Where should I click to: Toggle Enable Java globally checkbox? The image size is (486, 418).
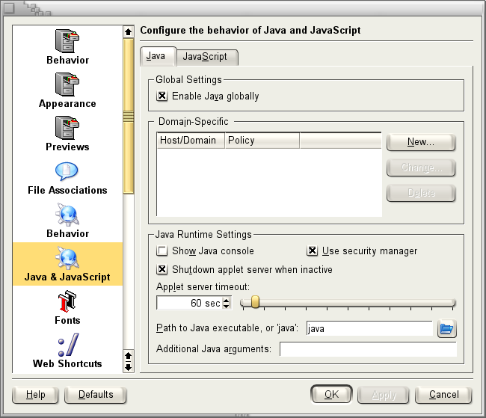(162, 96)
